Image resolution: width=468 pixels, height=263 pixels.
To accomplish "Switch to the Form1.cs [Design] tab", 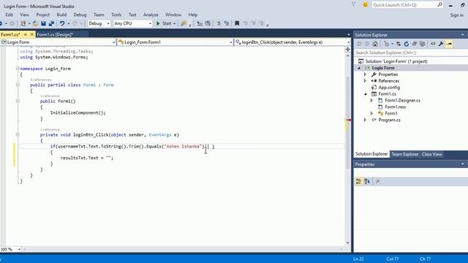I will tap(55, 34).
